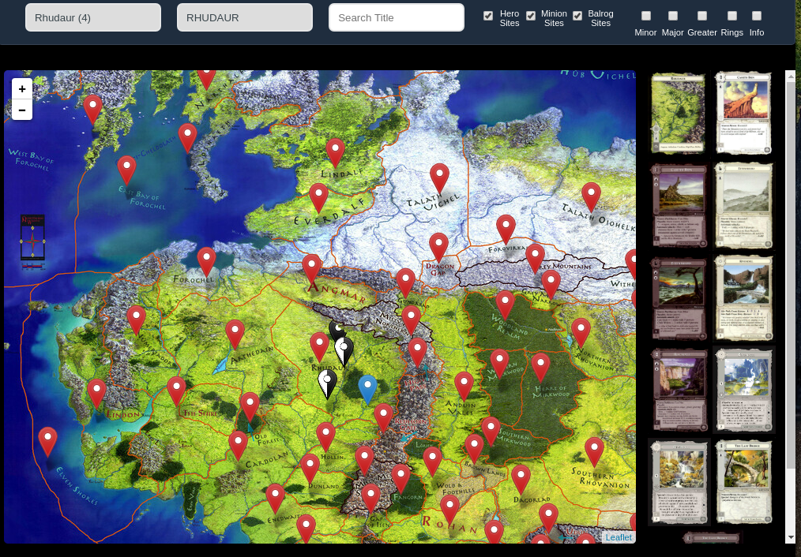The height and width of the screenshot is (557, 801).
Task: Click the Forochel region marker
Action: [x=206, y=260]
